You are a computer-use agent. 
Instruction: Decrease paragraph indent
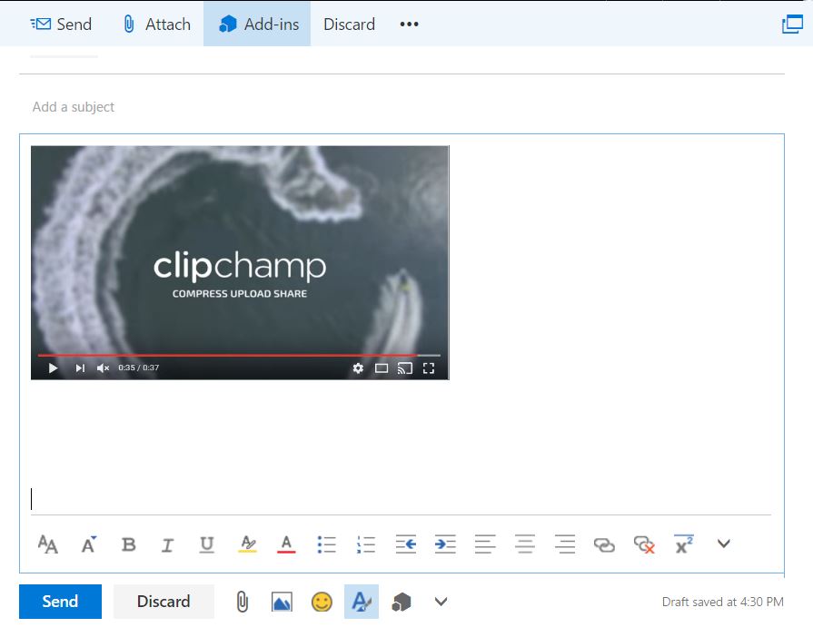(x=406, y=544)
